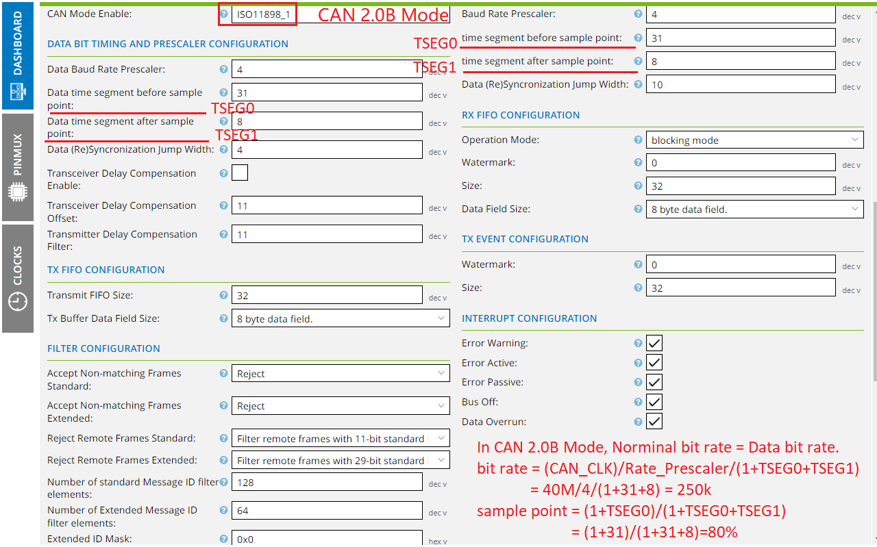The width and height of the screenshot is (877, 547).
Task: Open the Clocks side tab
Action: (x=17, y=279)
